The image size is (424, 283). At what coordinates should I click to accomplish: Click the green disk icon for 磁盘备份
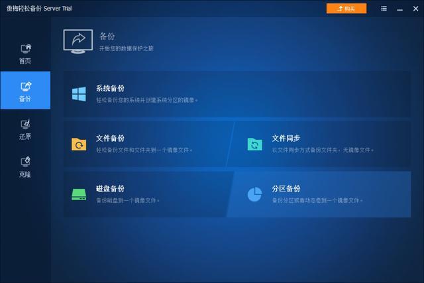79,194
